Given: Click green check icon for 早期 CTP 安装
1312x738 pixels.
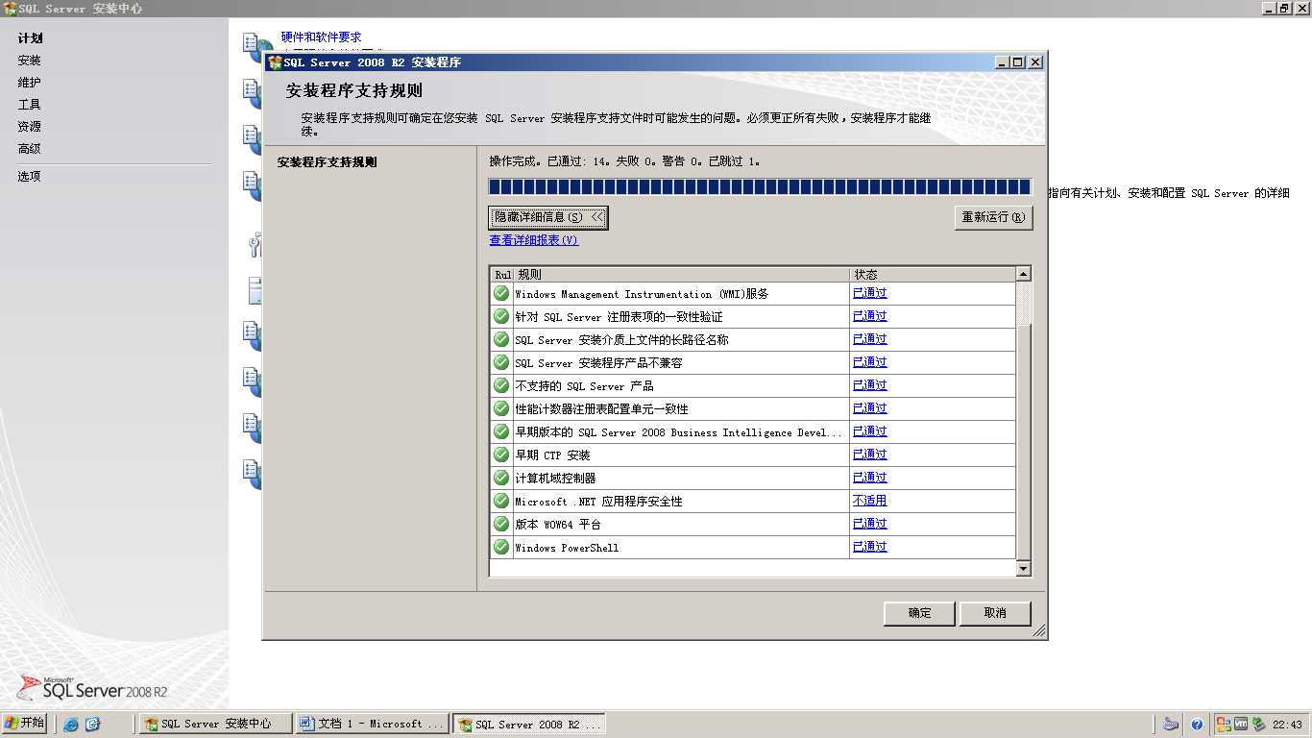Looking at the screenshot, I should 501,455.
